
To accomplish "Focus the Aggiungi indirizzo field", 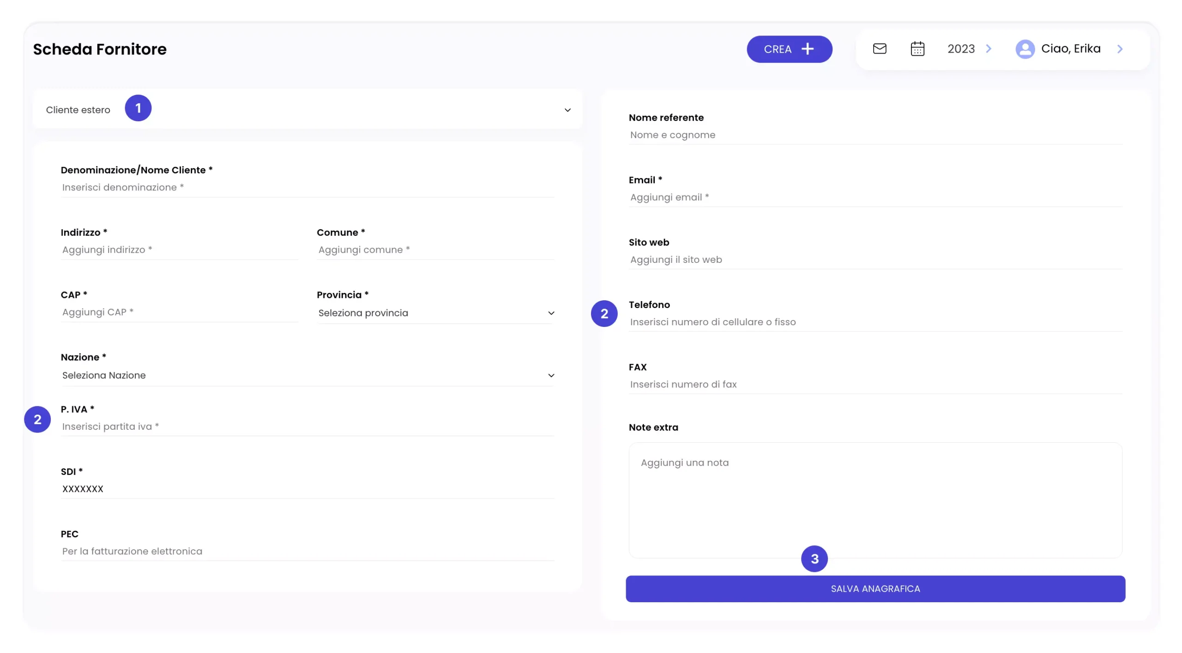I will coord(179,249).
